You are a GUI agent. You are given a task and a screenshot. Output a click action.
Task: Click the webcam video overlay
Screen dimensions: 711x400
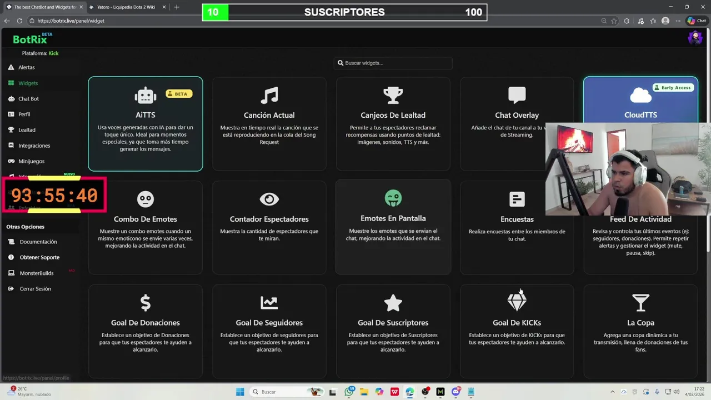(628, 169)
